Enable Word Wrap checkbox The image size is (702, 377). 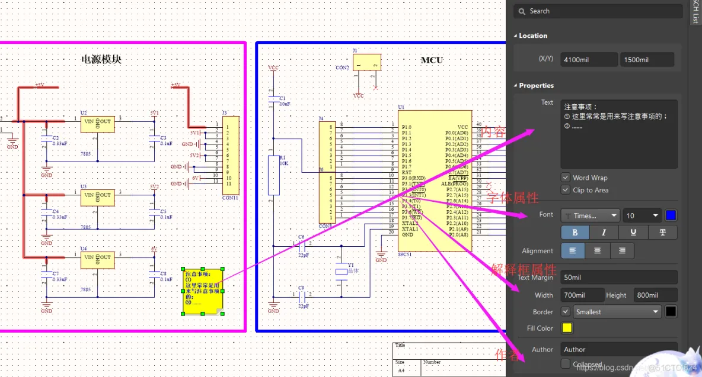tap(566, 178)
